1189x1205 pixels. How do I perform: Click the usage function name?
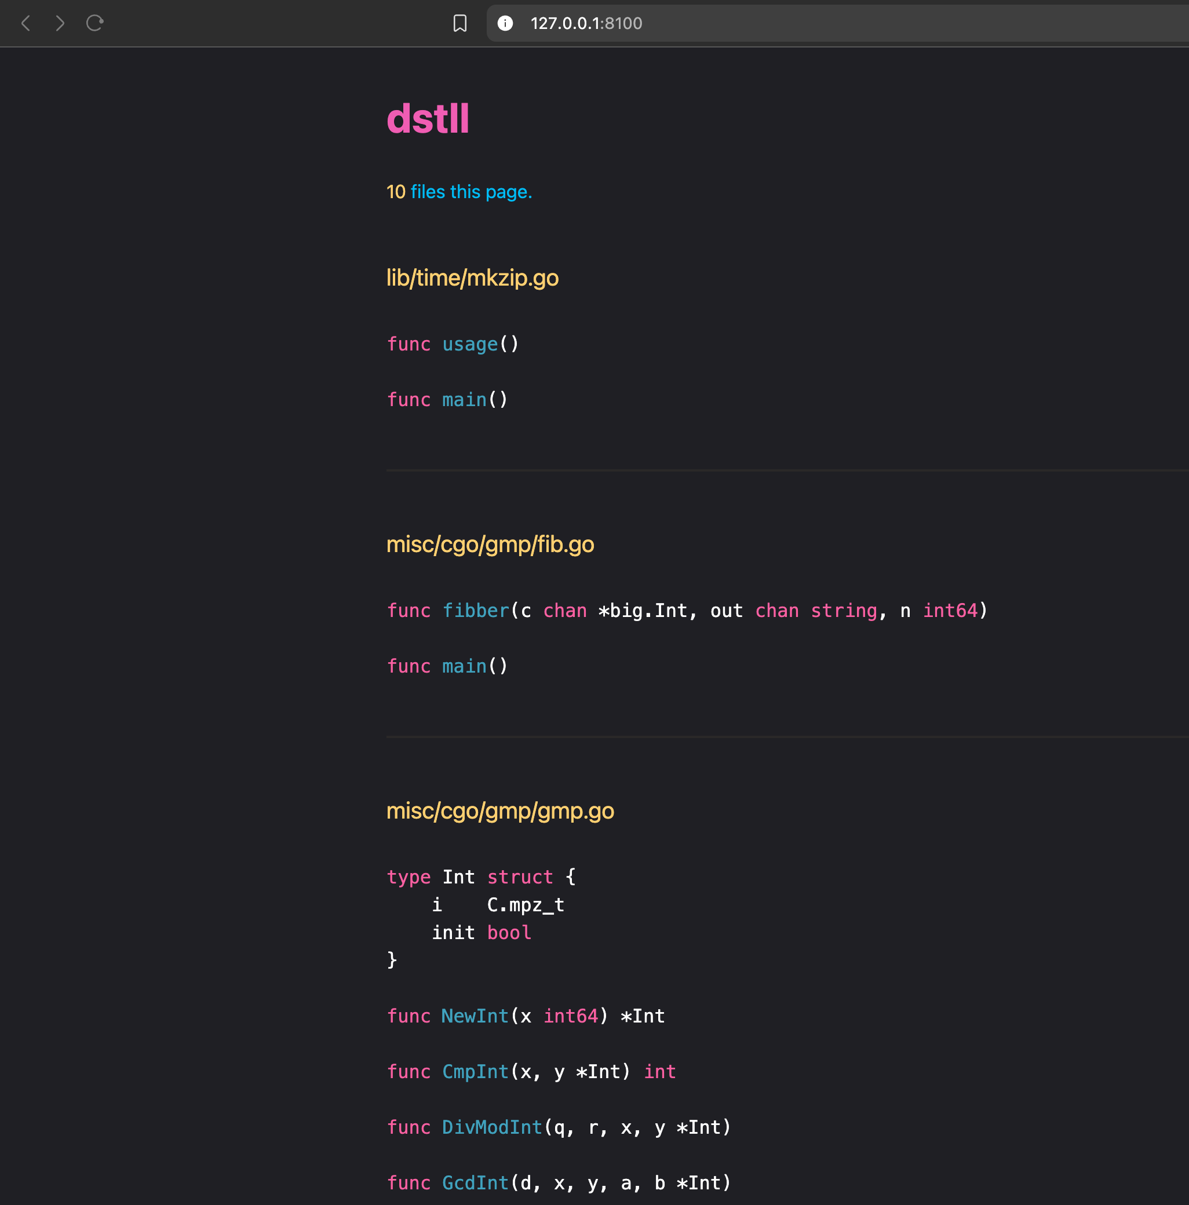[470, 344]
